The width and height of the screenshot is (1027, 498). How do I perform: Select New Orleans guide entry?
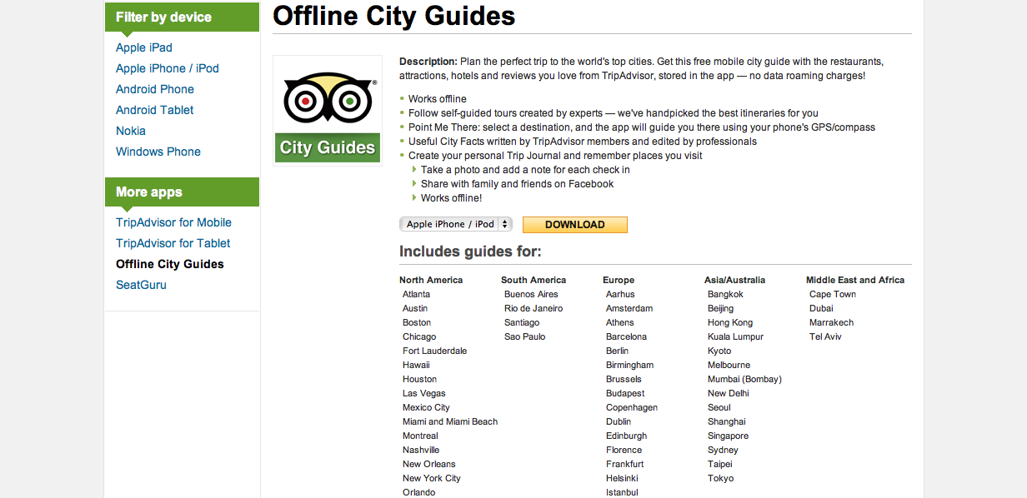pos(429,464)
